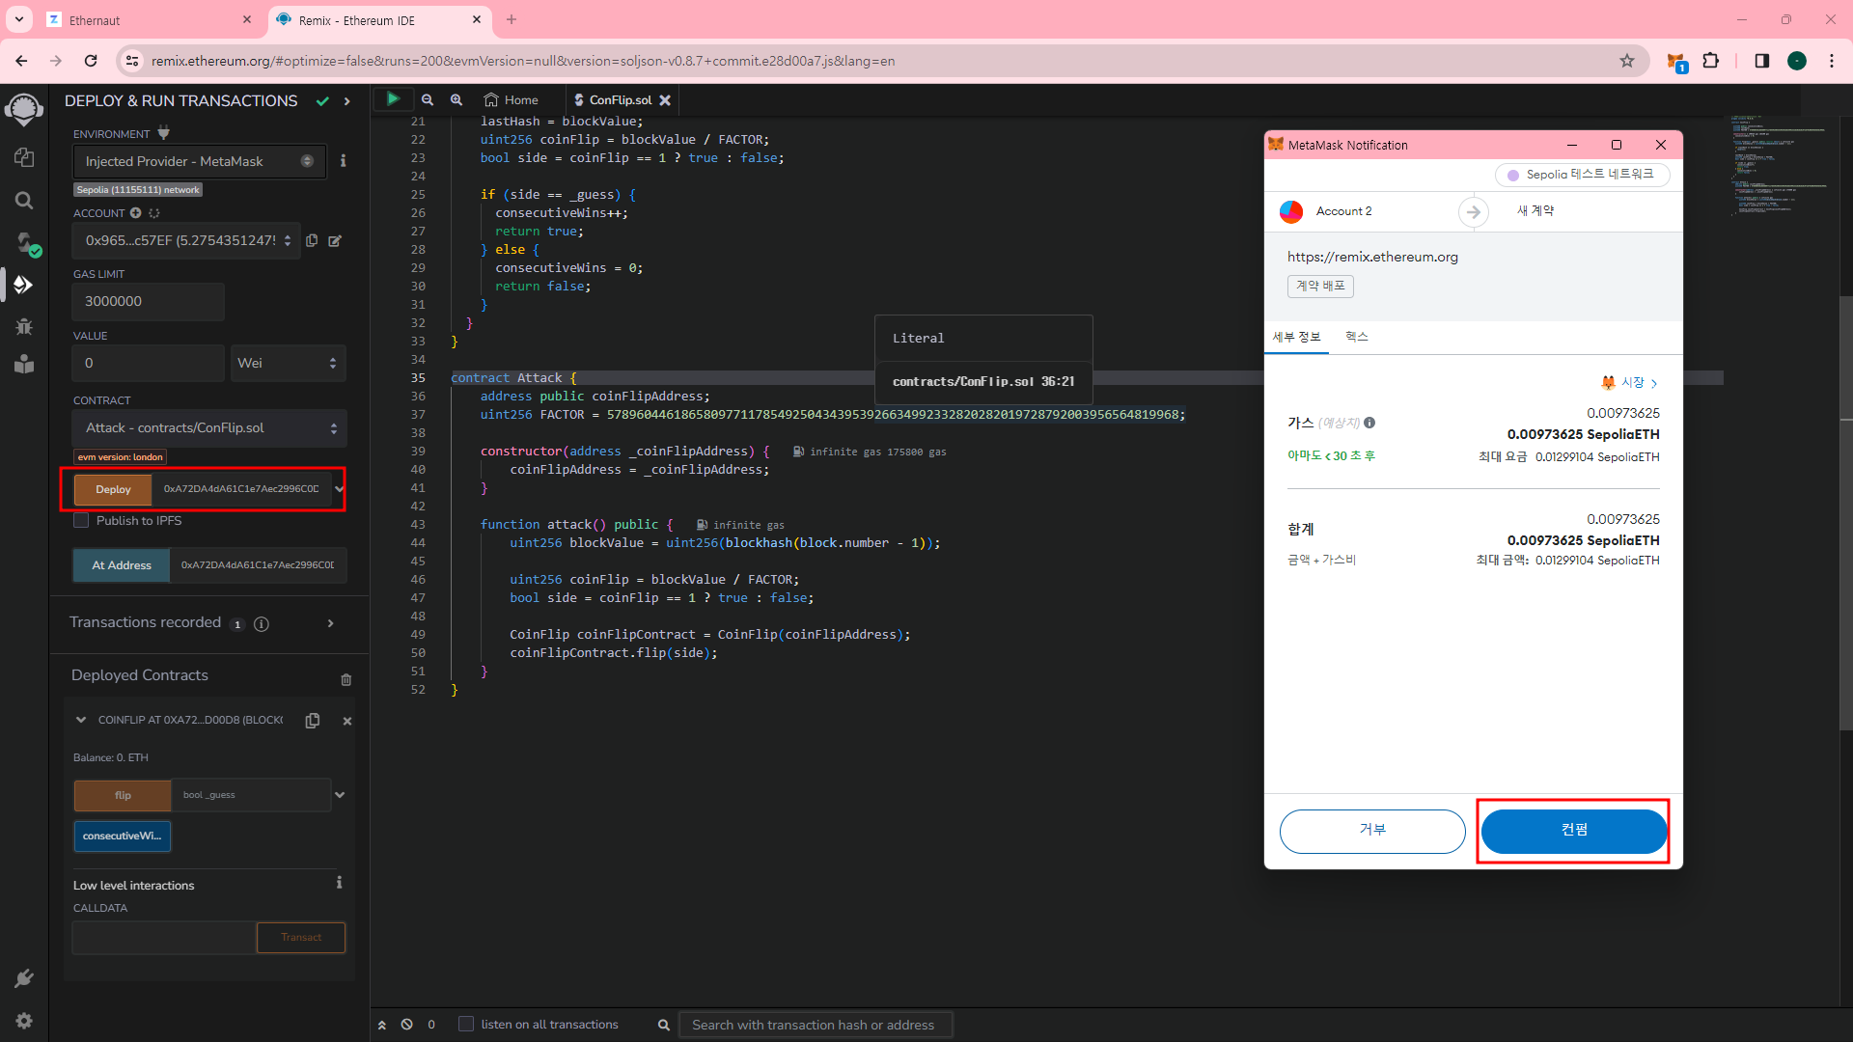Click the Remix logo home icon
1853x1042 pixels.
point(24,109)
